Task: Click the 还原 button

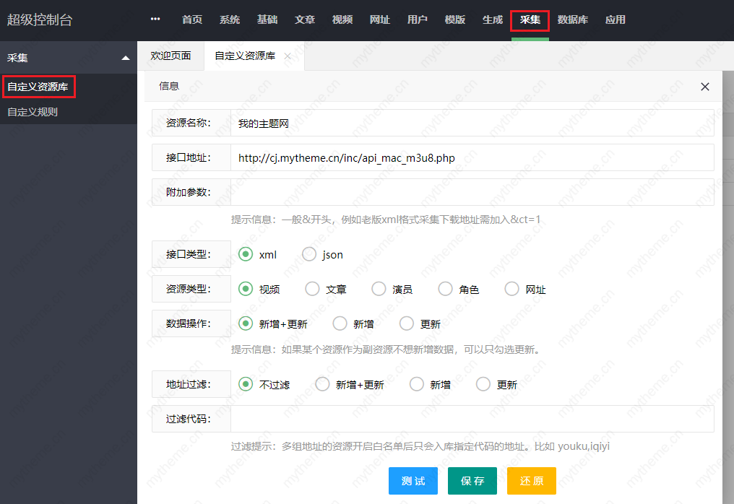Action: point(531,480)
